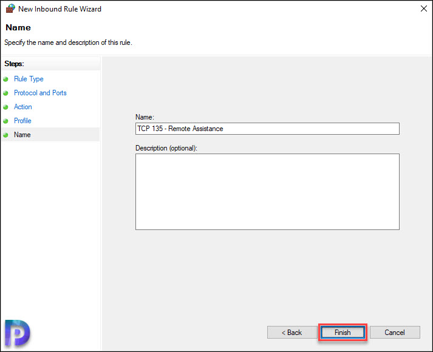Click the Name: field label
Screen dimensions: 433x352
pyautogui.click(x=145, y=117)
